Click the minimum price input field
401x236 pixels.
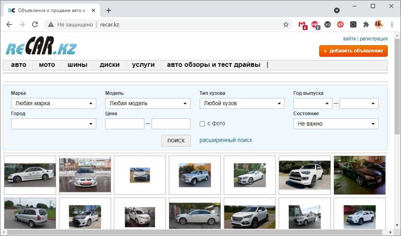[x=125, y=124]
